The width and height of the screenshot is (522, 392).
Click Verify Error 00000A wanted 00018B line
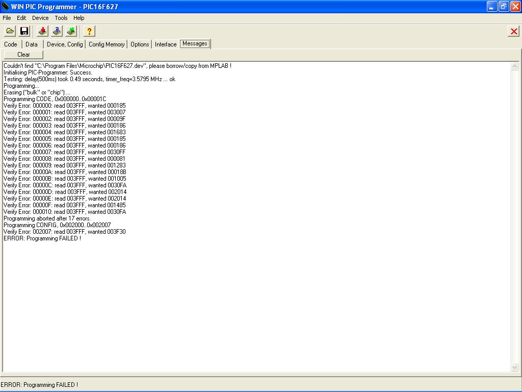pos(65,172)
